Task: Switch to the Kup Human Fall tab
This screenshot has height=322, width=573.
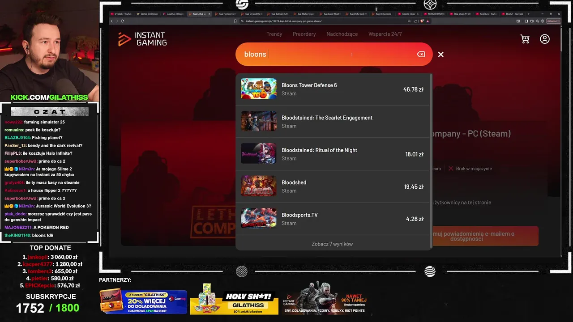Action: (x=226, y=14)
